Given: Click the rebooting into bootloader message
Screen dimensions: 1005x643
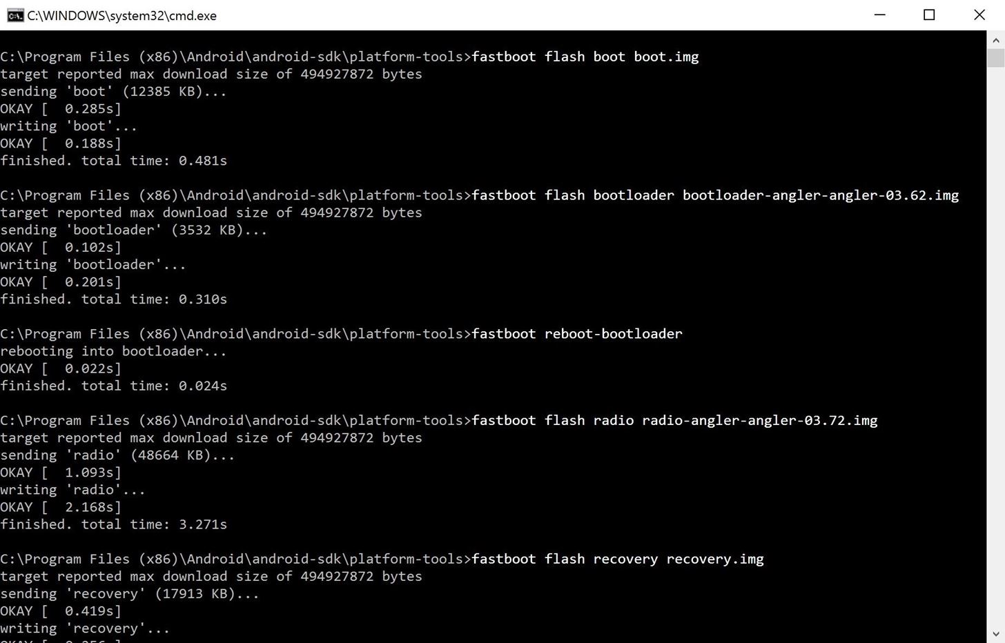Looking at the screenshot, I should [114, 350].
